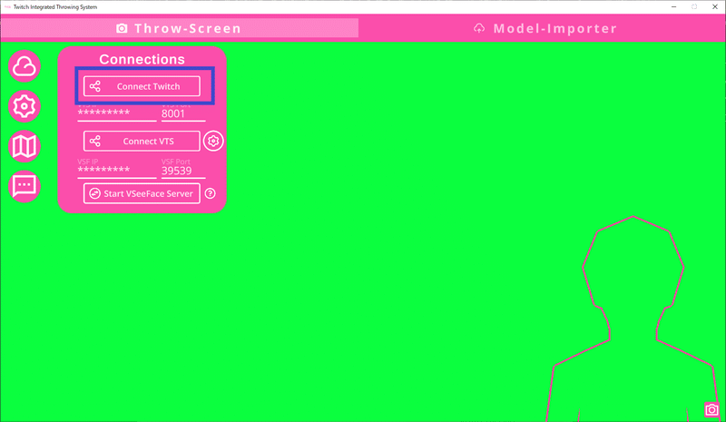
Task: Click the VSF port field showing 39539
Action: pyautogui.click(x=183, y=171)
